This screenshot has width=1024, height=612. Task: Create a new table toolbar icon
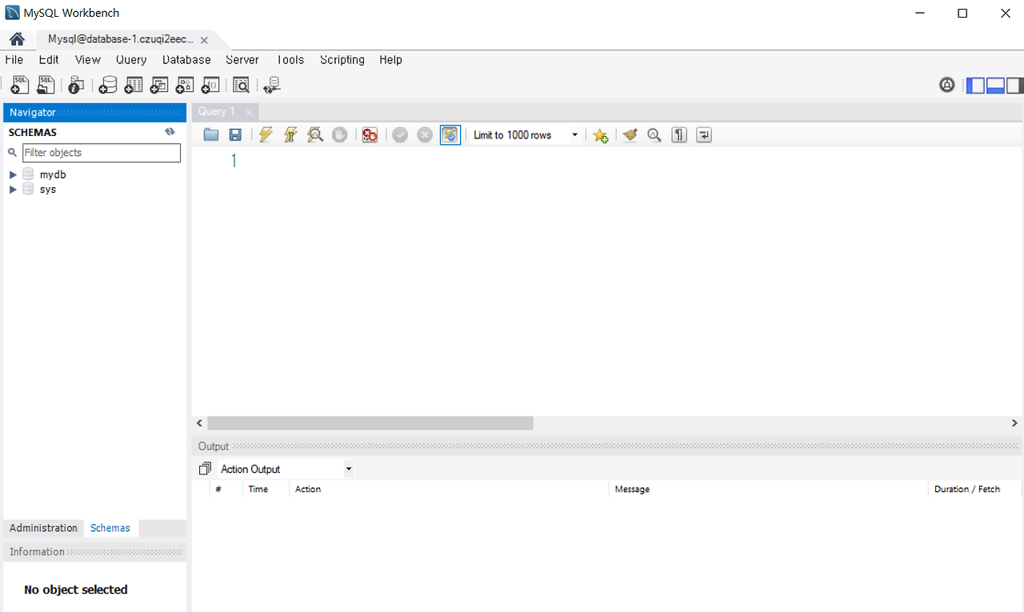pyautogui.click(x=134, y=85)
